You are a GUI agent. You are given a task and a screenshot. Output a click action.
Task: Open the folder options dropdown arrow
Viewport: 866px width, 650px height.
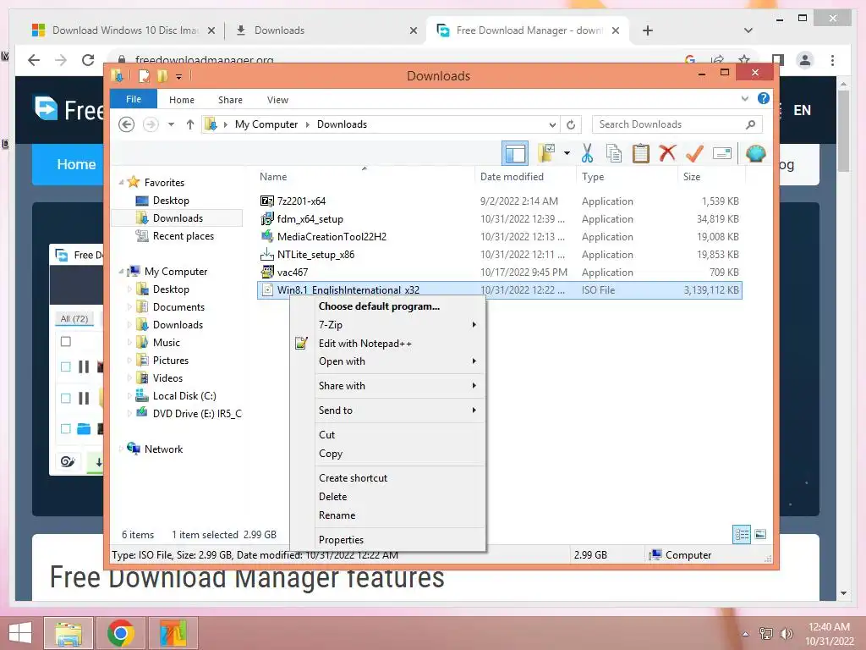pyautogui.click(x=567, y=153)
